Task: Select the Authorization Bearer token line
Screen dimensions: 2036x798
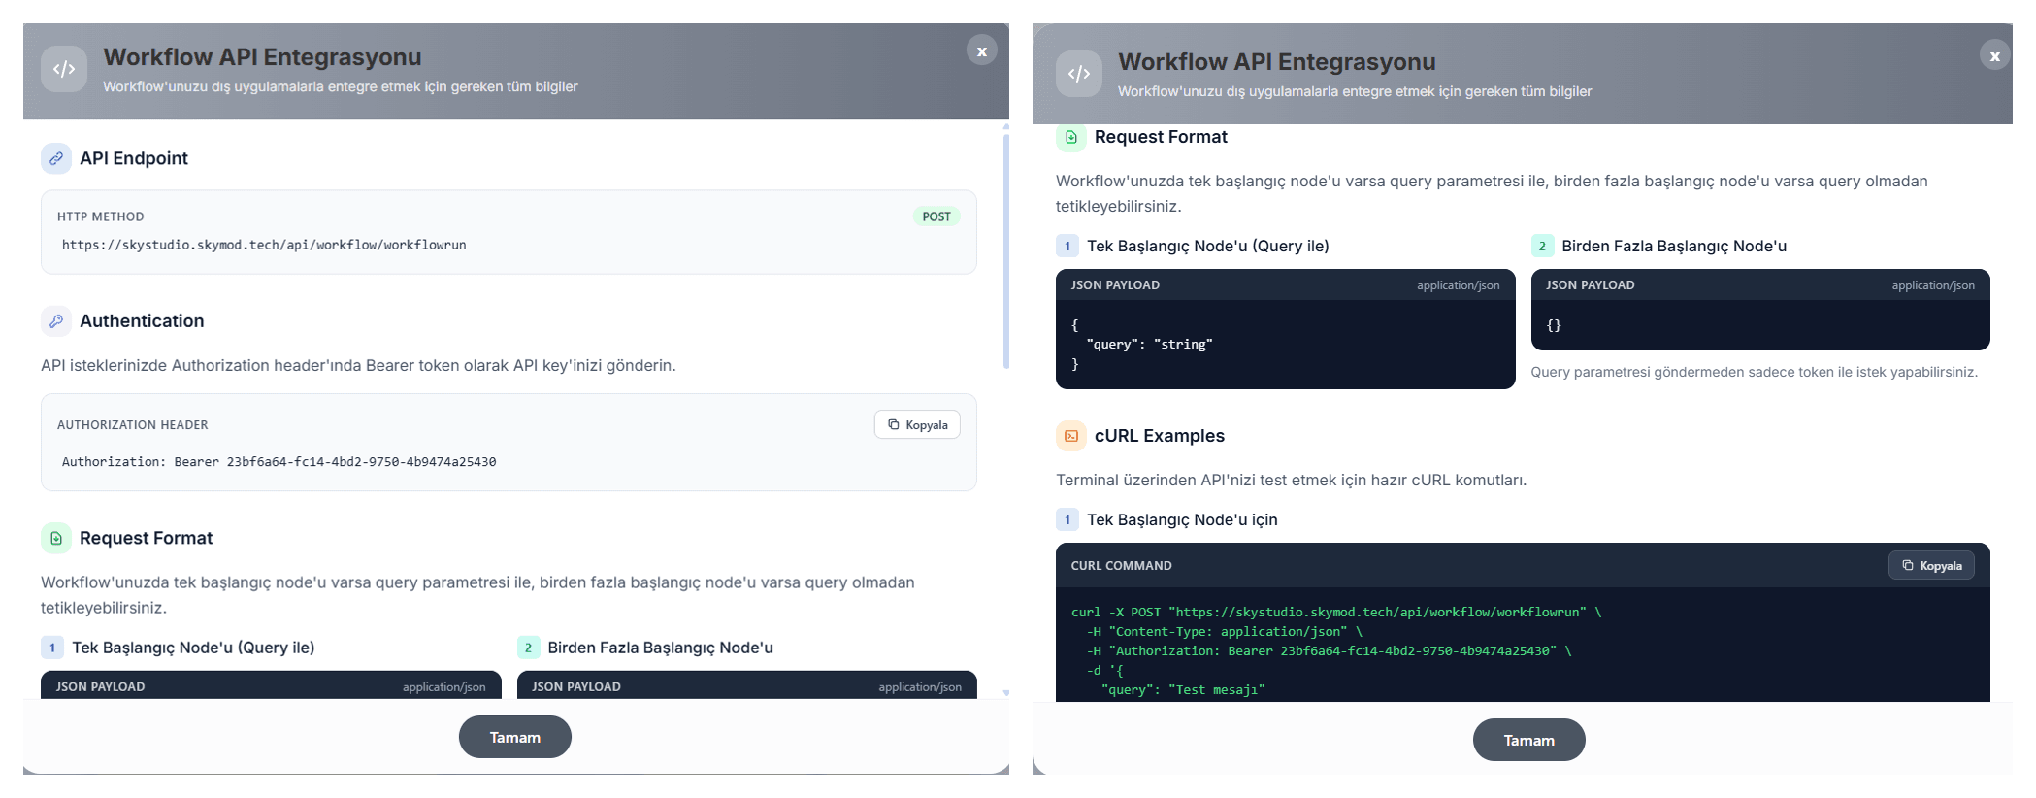Action: point(279,462)
